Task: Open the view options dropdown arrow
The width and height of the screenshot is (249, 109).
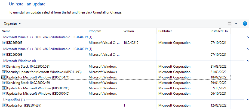Action: point(236,24)
